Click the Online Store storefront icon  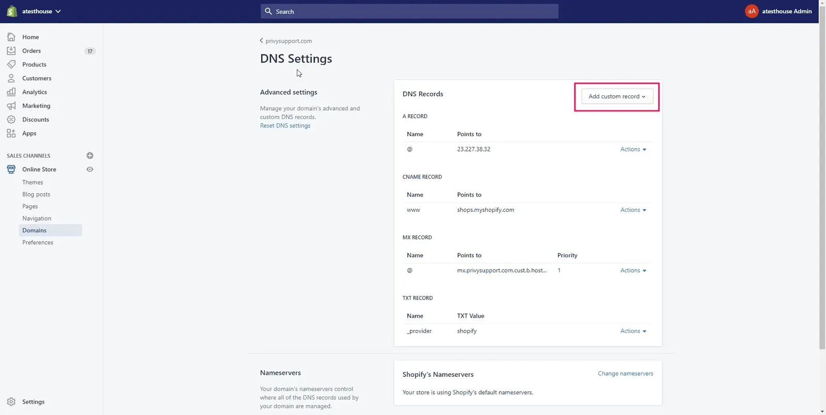tap(11, 169)
